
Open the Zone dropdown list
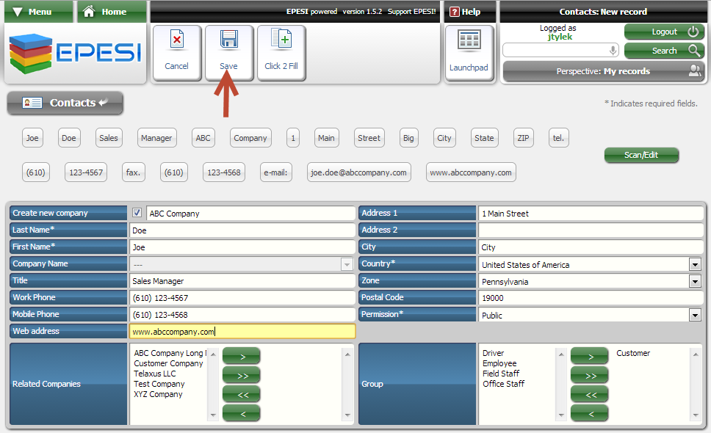[x=695, y=282]
